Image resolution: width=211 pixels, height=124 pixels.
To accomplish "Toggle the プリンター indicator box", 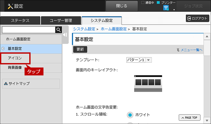I will point(158,3).
